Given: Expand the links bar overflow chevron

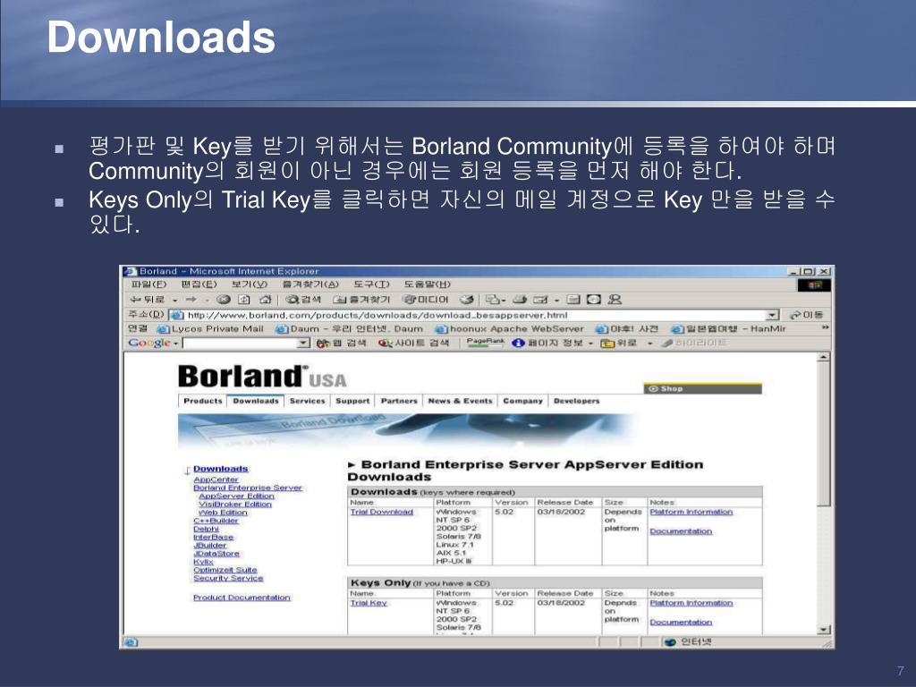Looking at the screenshot, I should click(x=825, y=328).
